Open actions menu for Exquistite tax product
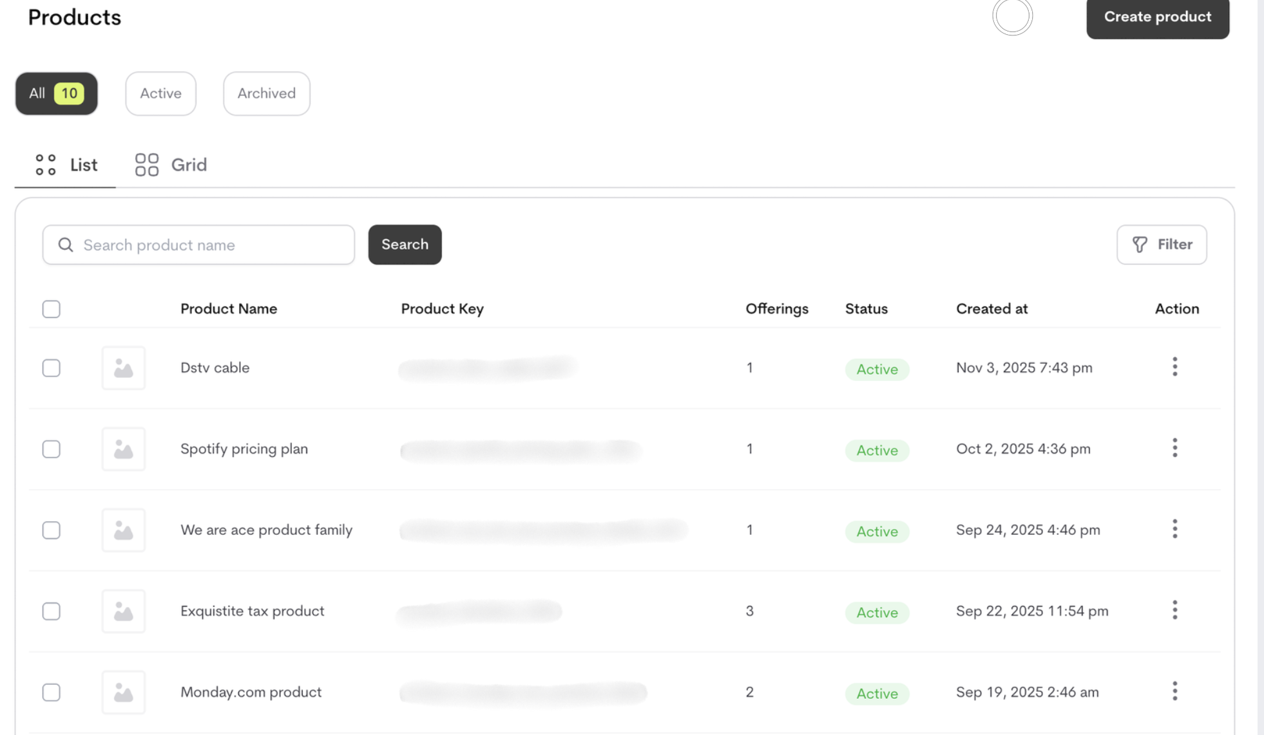 click(x=1175, y=610)
